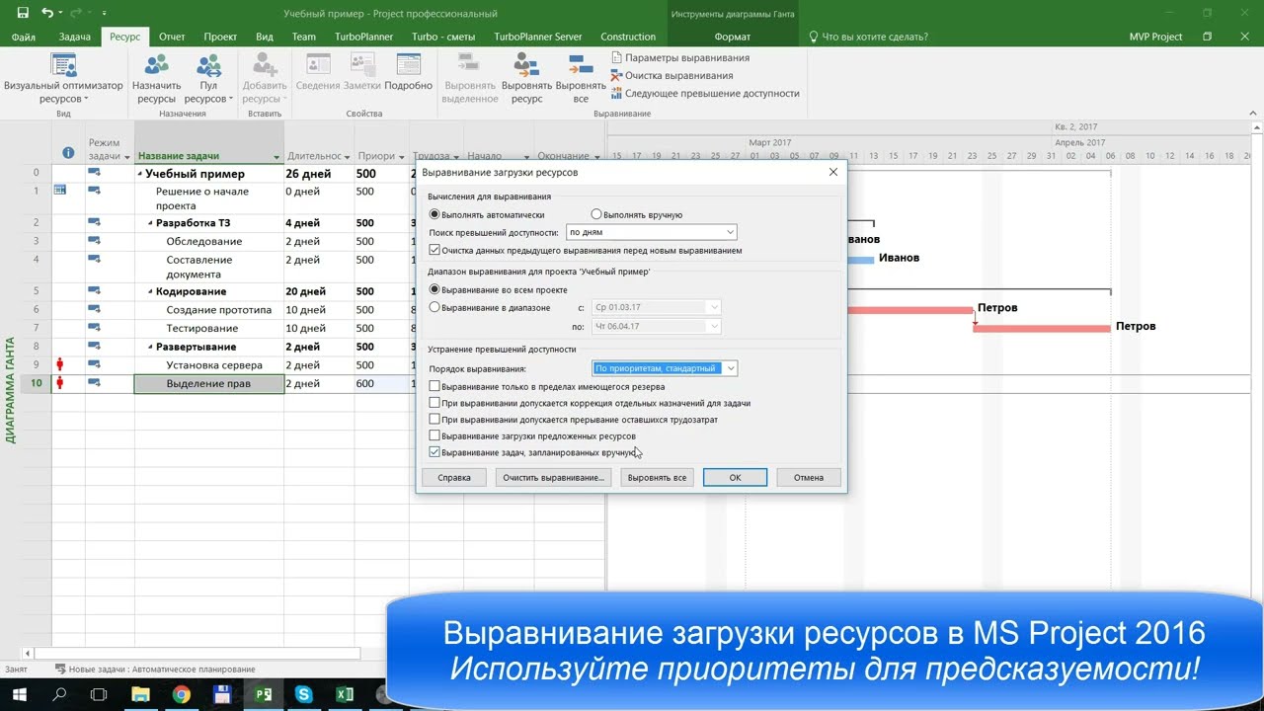The height and width of the screenshot is (711, 1264).
Task: Click the info indicator column header icon
Action: (68, 153)
